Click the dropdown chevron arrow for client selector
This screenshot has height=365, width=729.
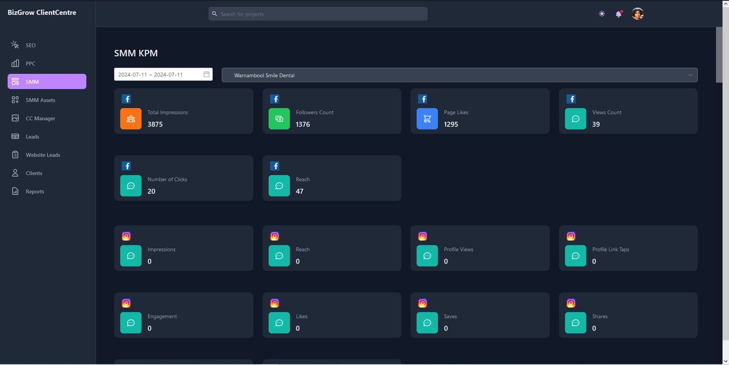coord(690,75)
